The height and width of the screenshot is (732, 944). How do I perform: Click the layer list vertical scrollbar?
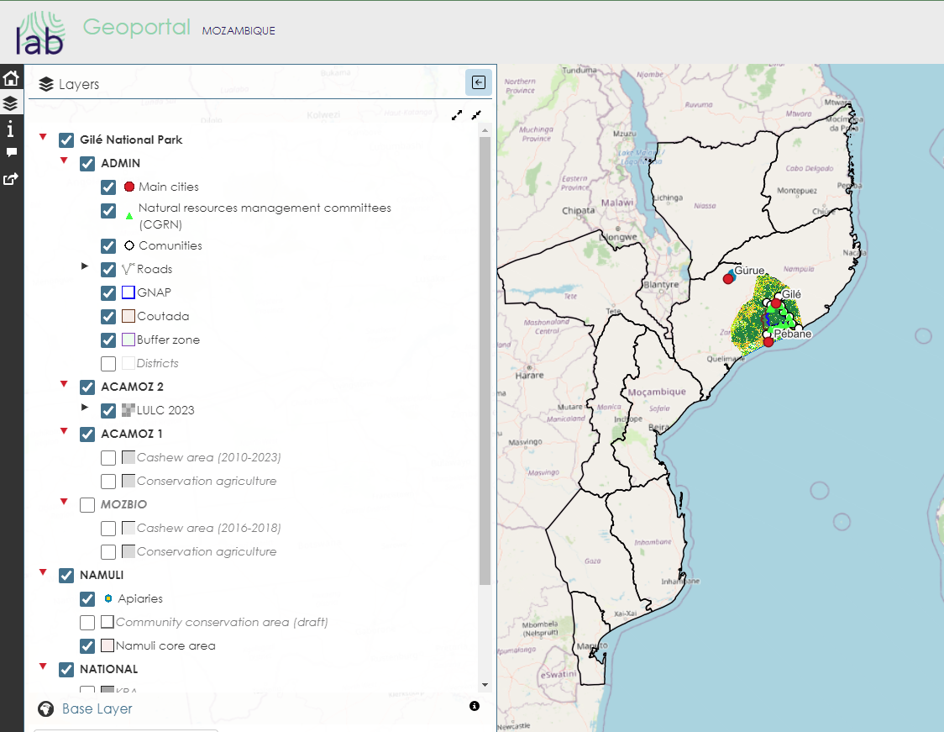pos(485,361)
